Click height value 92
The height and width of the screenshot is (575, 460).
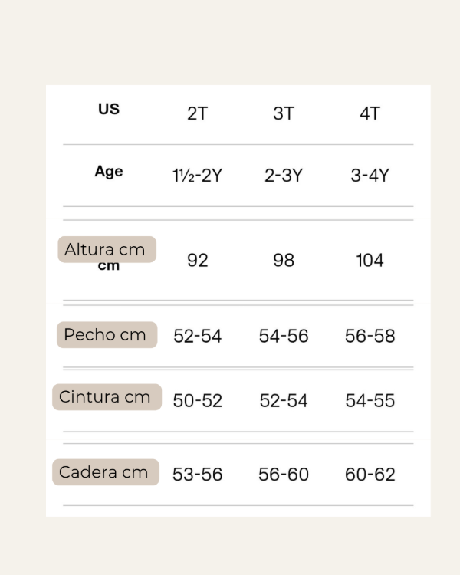pos(197,261)
